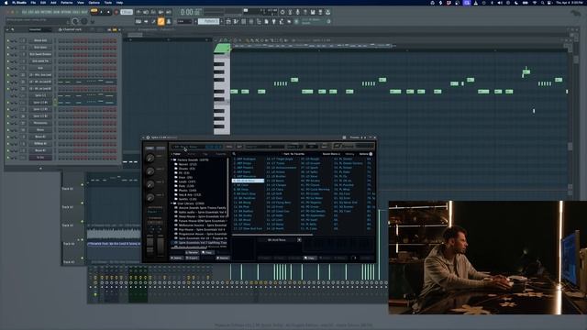Collapse the Factory Sounds folder in Spire
587x330 pixels.
click(x=172, y=159)
